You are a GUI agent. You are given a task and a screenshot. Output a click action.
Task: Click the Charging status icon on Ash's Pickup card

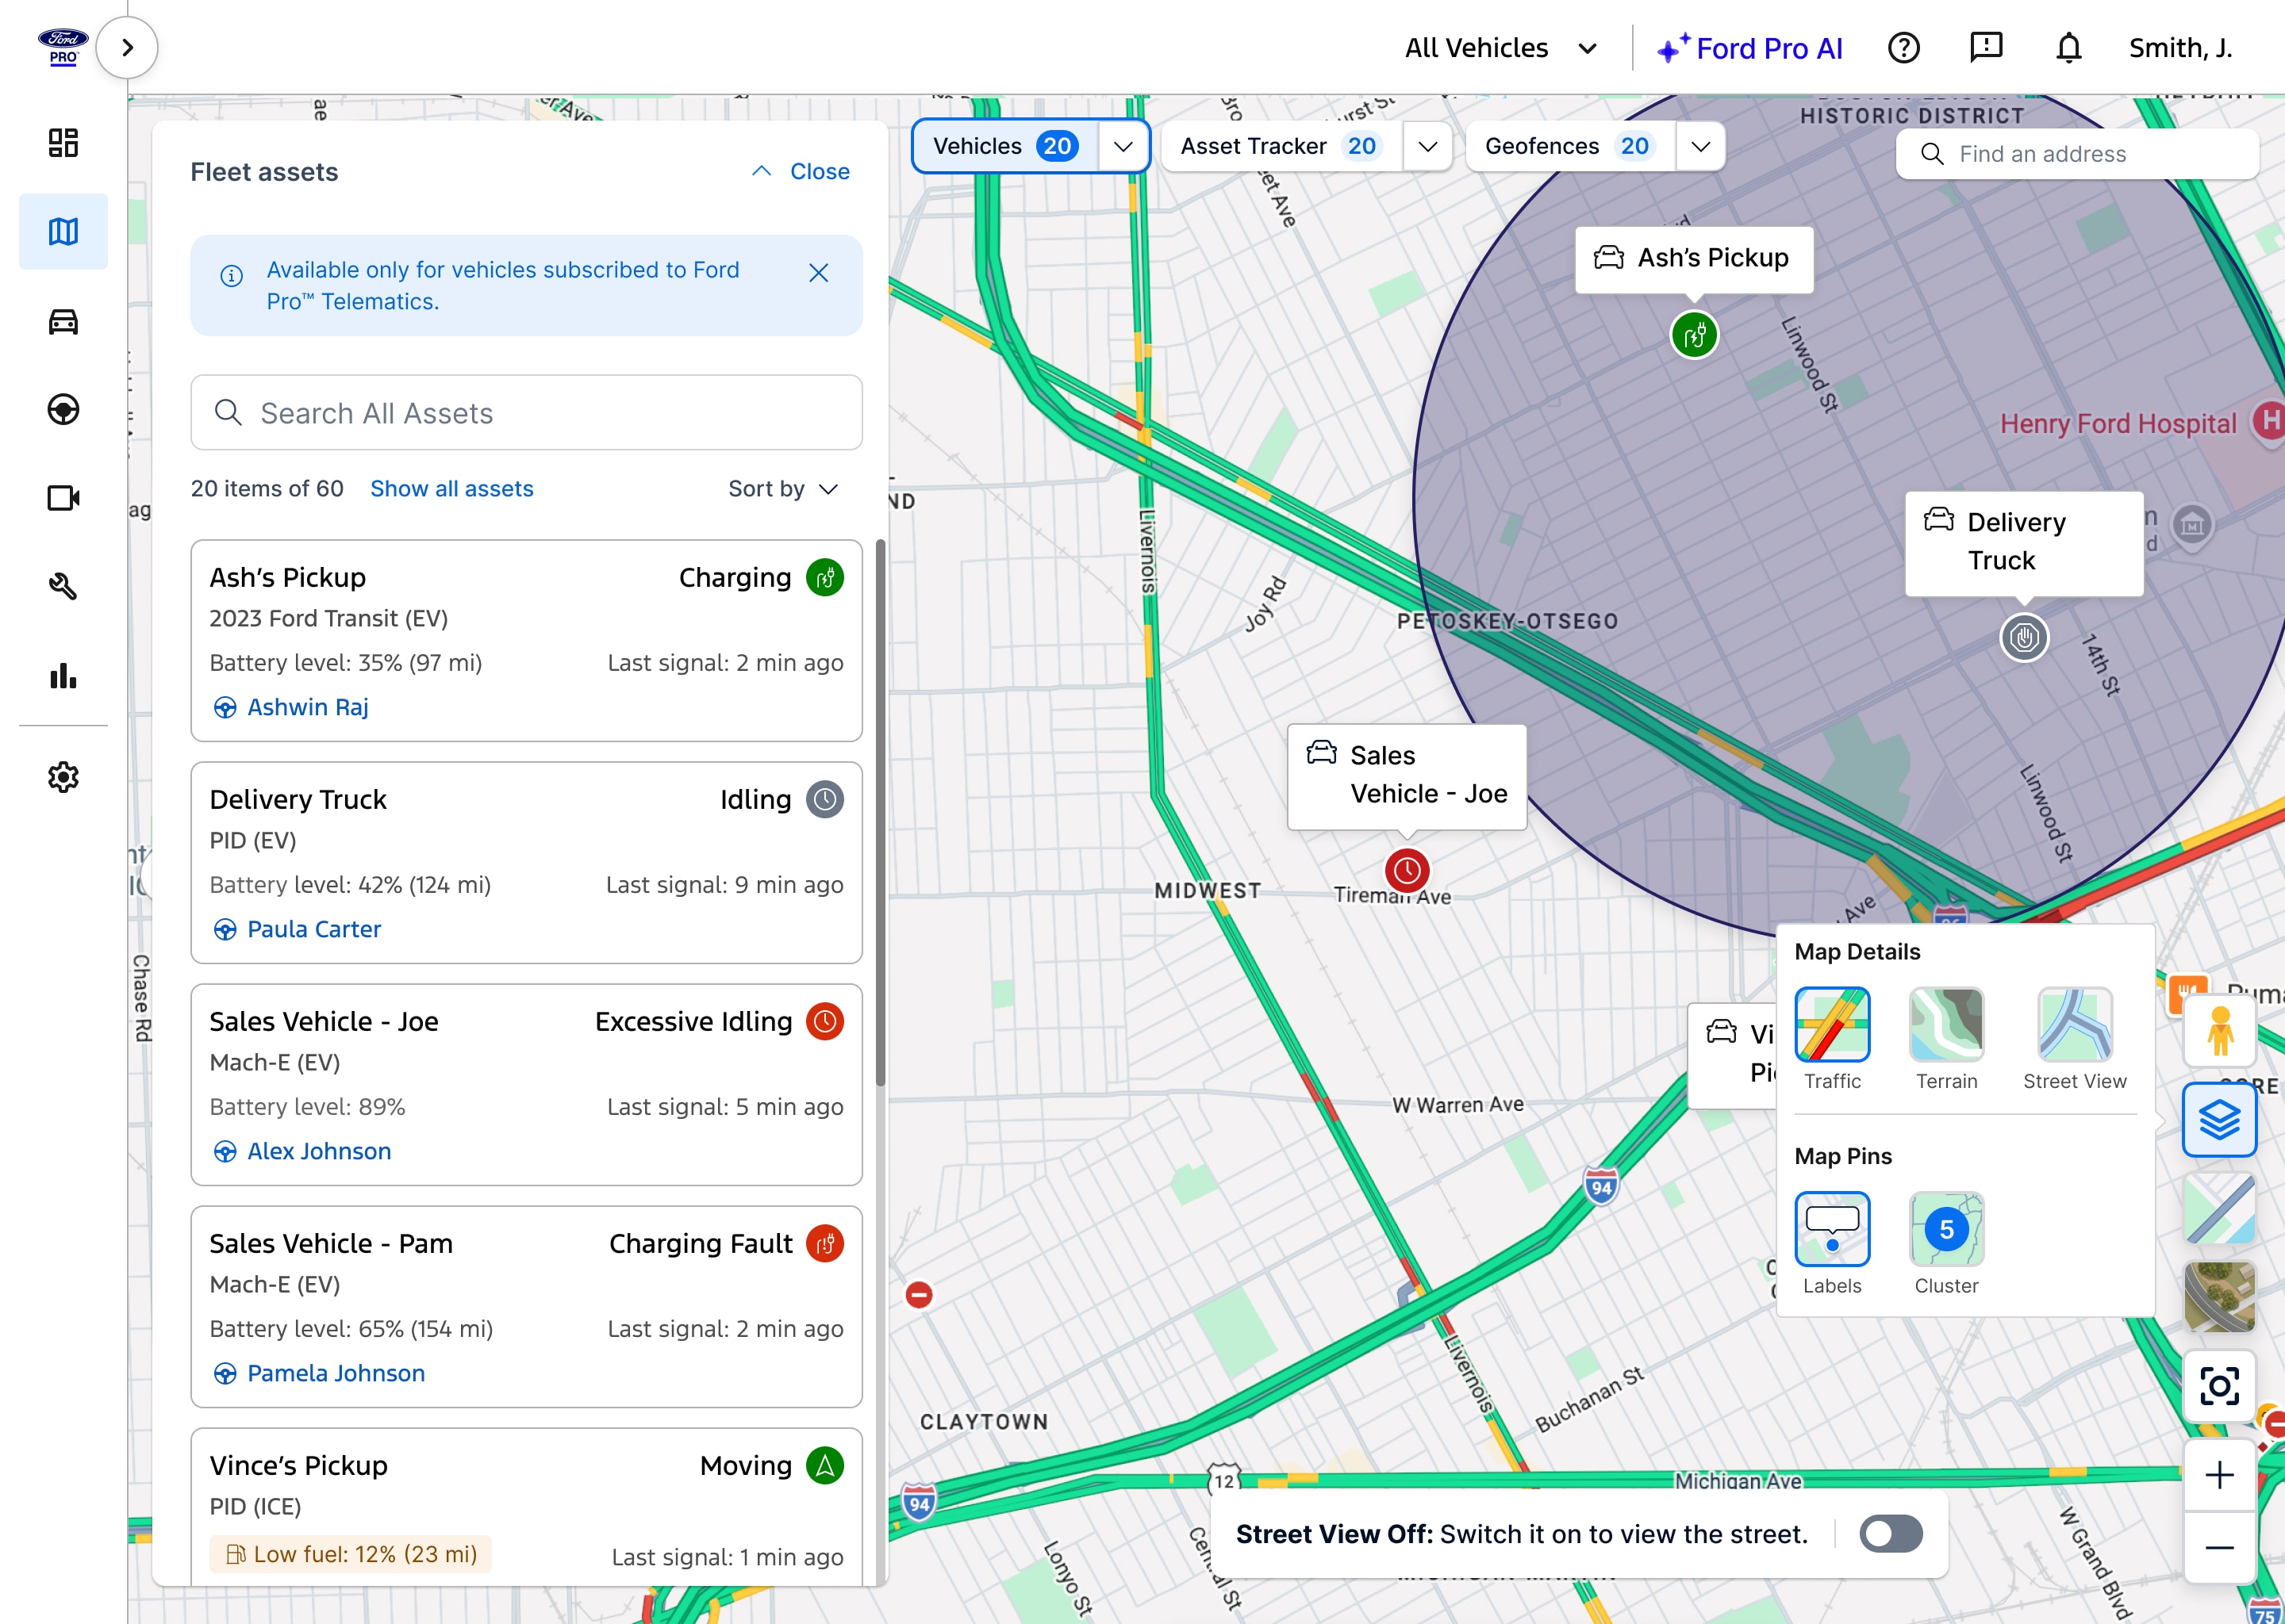(825, 577)
